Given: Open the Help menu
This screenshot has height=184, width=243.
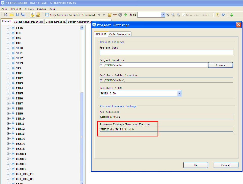Looking at the screenshot, I should click(52, 9).
